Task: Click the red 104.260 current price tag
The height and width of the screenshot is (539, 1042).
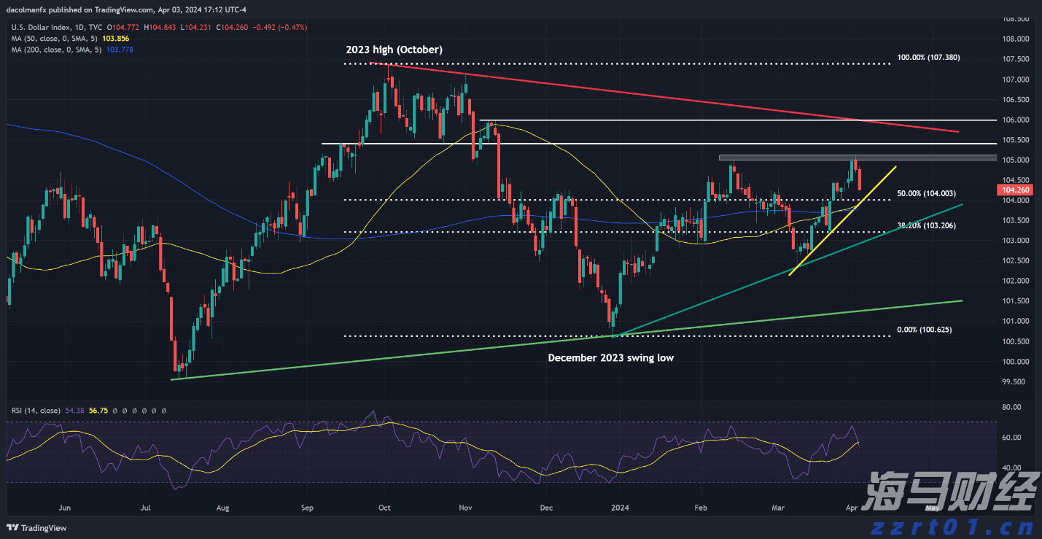Action: [x=1014, y=190]
